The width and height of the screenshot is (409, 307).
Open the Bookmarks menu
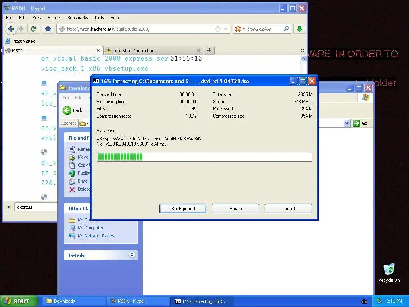click(x=78, y=18)
